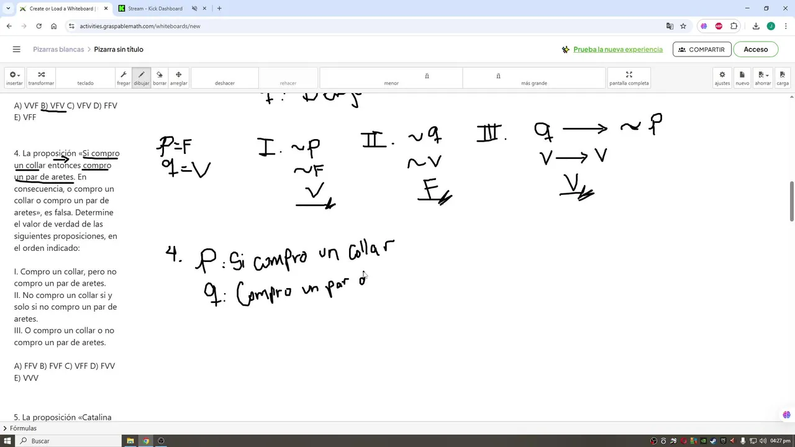Open browser downloads
Image resolution: width=795 pixels, height=447 pixels.
[756, 26]
